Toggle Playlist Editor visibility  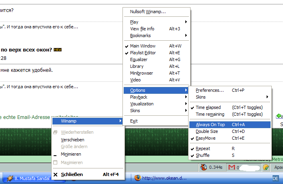(x=156, y=53)
